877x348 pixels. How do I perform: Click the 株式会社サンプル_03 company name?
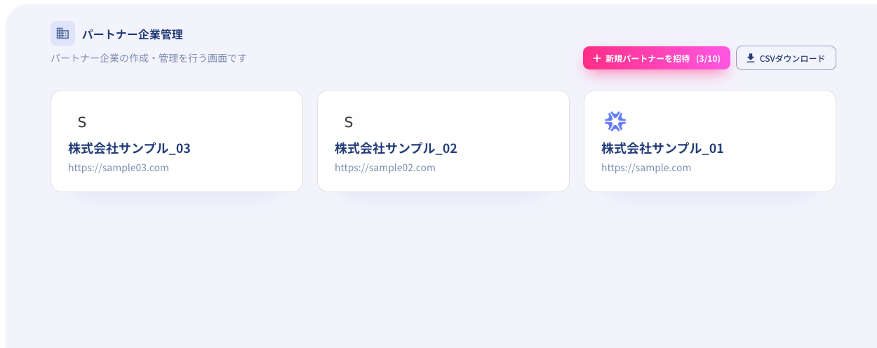pos(129,148)
